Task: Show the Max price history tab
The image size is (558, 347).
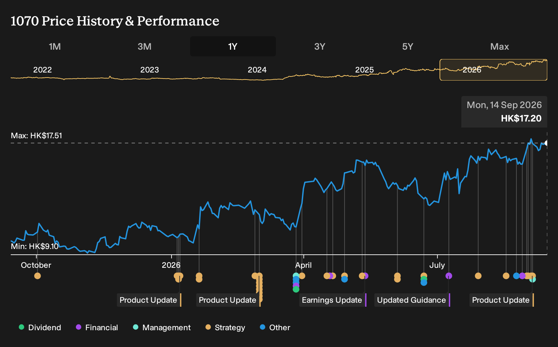Action: 500,46
